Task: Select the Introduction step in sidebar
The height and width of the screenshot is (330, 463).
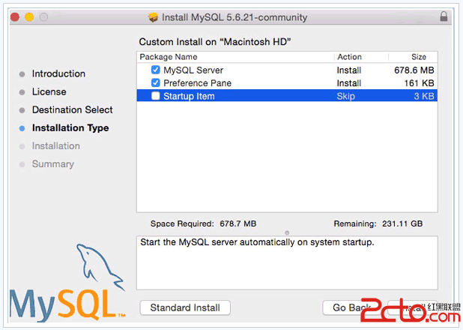Action: [58, 73]
